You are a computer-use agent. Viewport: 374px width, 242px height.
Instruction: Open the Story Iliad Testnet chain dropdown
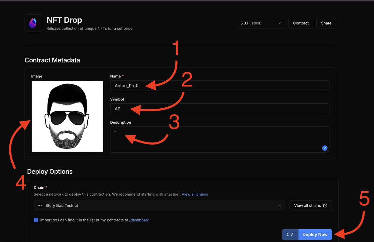[159, 205]
